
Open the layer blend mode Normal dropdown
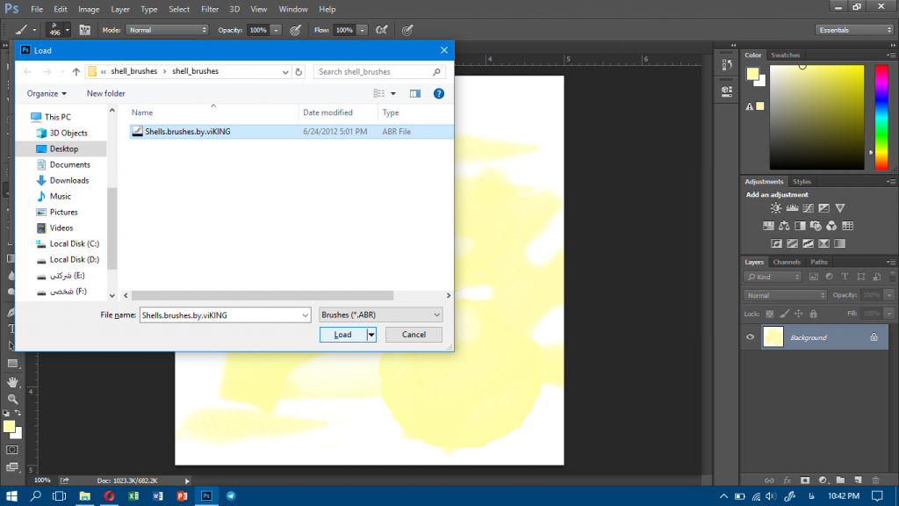[x=785, y=295]
